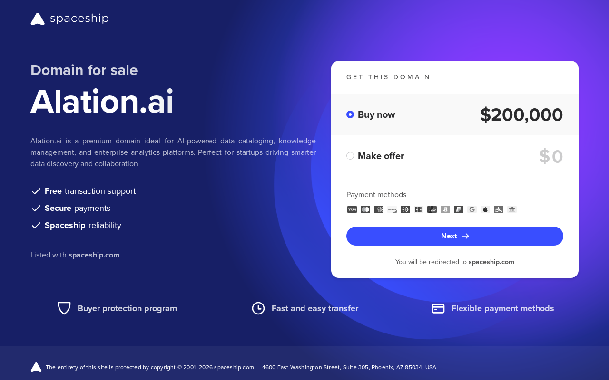The height and width of the screenshot is (380, 609).
Task: Click the bank transfer icon
Action: pyautogui.click(x=512, y=209)
